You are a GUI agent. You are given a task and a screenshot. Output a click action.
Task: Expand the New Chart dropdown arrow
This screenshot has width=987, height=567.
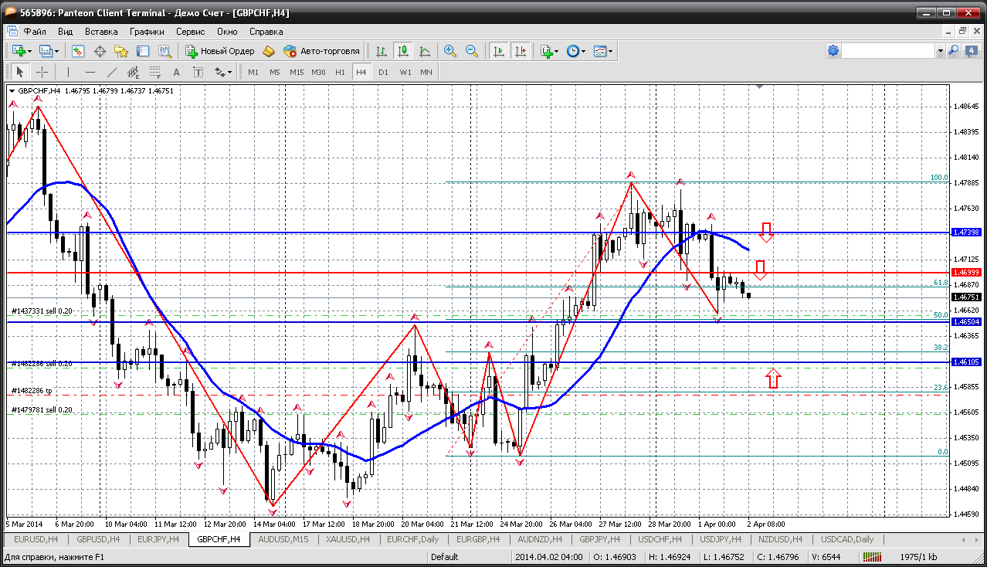click(x=30, y=51)
